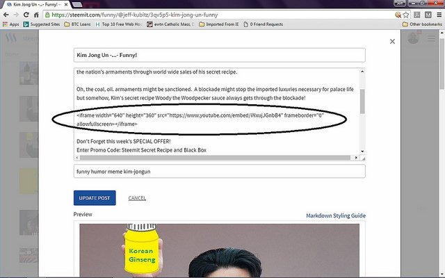Go back with the browser back arrow
The height and width of the screenshot is (278, 445).
[6, 15]
